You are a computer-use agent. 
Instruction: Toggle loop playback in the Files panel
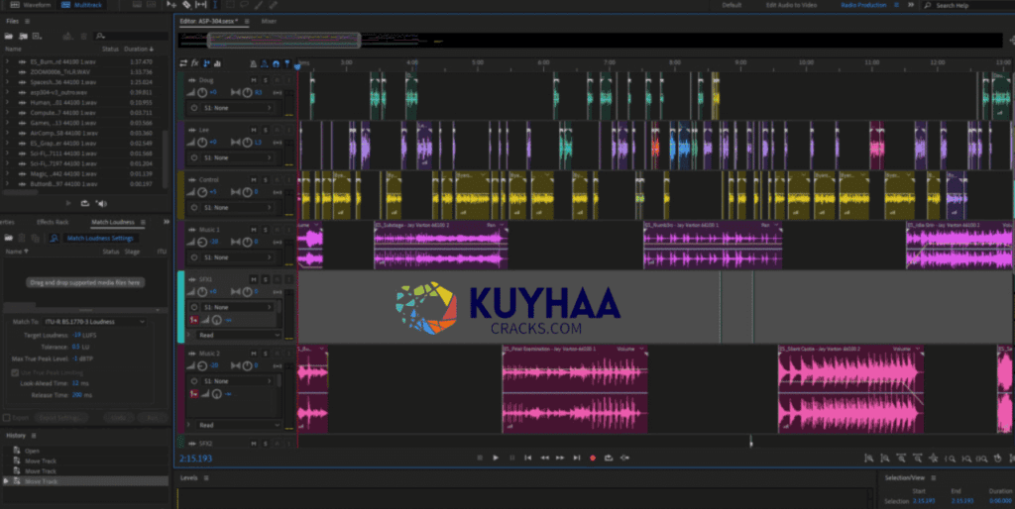85,203
